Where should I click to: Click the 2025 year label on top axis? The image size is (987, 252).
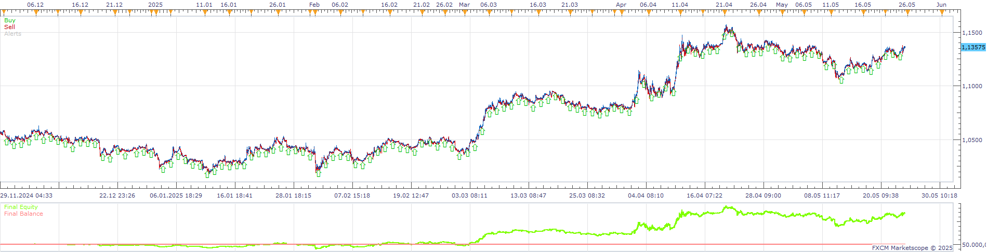click(155, 5)
